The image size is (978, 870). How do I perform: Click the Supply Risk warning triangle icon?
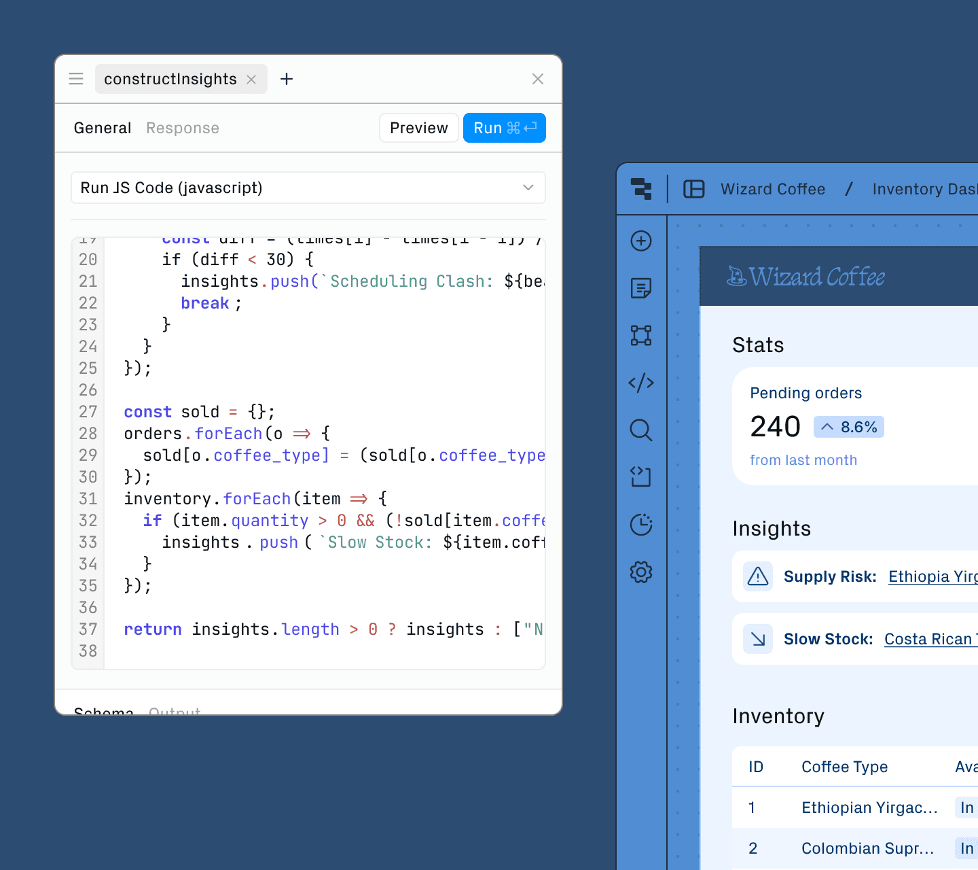pos(757,576)
